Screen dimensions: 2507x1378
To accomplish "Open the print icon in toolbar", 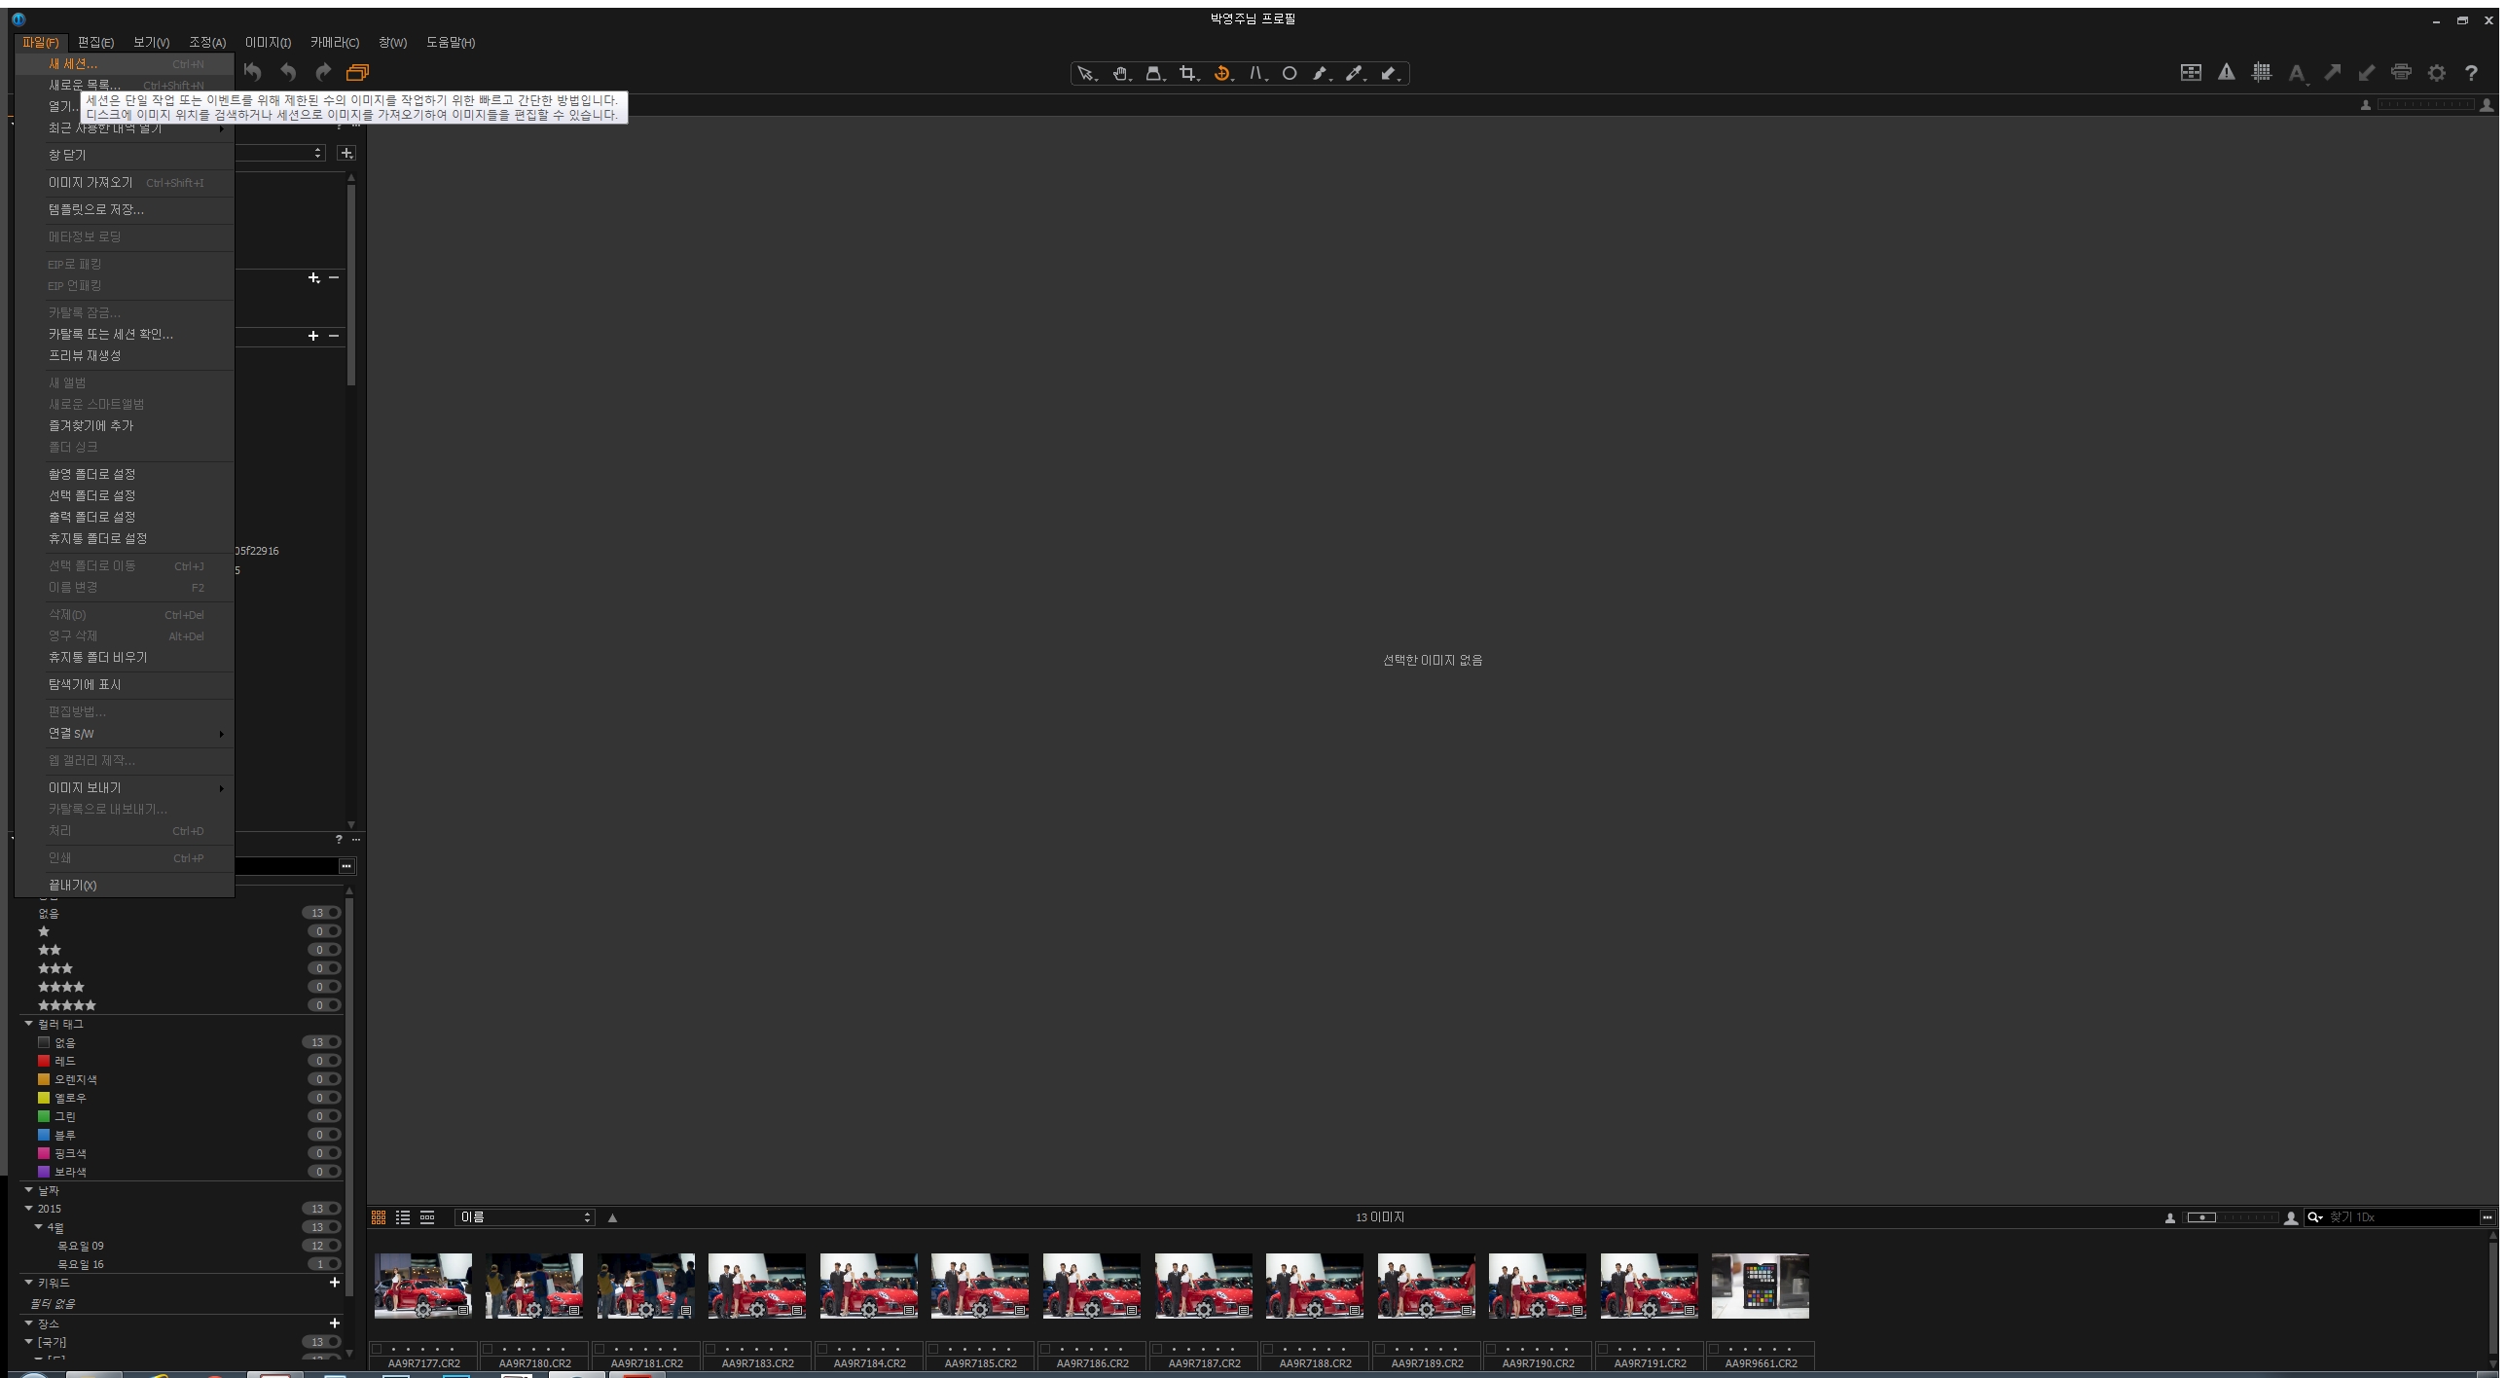I will (2401, 72).
